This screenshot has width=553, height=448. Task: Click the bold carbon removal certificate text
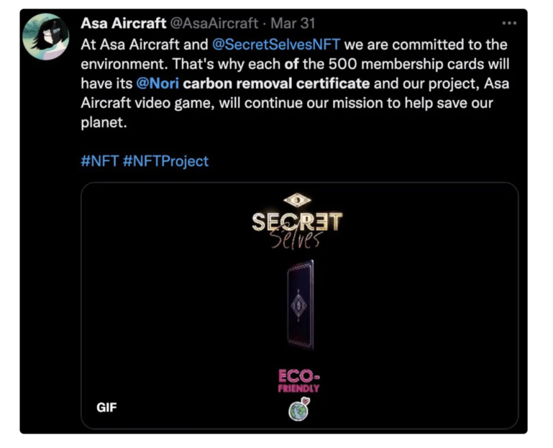(276, 84)
